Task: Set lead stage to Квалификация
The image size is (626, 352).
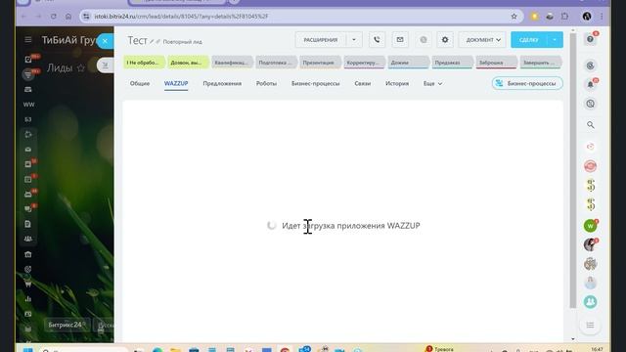Action: click(x=232, y=63)
